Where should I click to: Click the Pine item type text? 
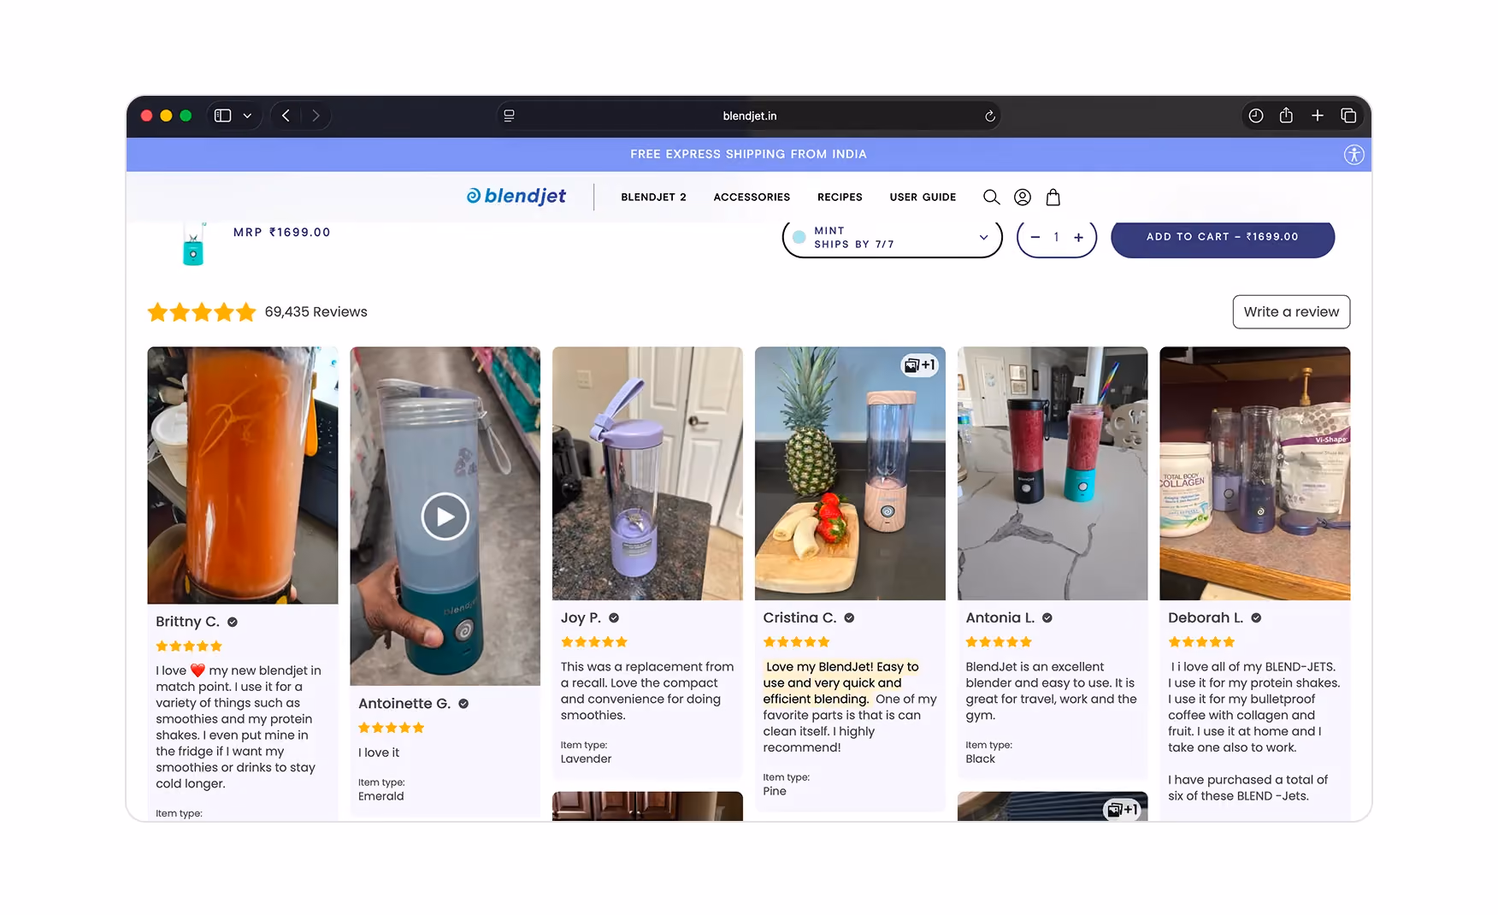click(775, 792)
